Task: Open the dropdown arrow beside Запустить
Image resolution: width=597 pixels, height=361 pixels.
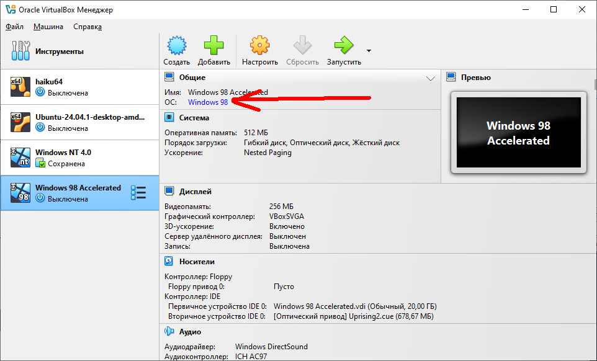Action: 369,51
